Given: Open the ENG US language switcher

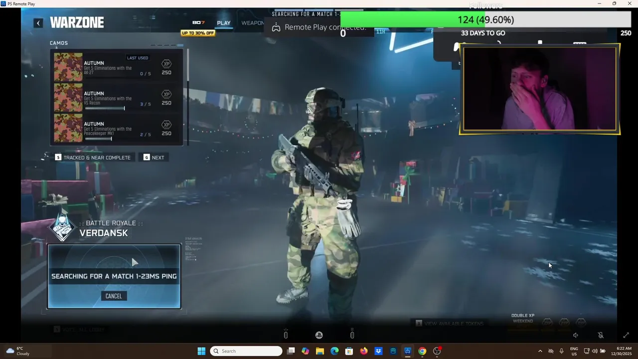Looking at the screenshot, I should tap(574, 351).
